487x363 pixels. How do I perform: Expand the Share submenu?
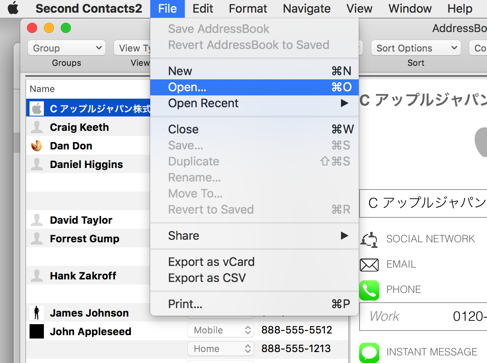254,236
